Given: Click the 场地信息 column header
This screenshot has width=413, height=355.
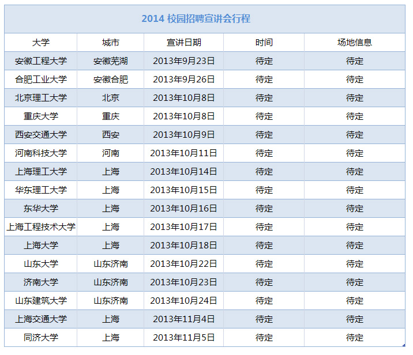Looking at the screenshot, I should (355, 43).
